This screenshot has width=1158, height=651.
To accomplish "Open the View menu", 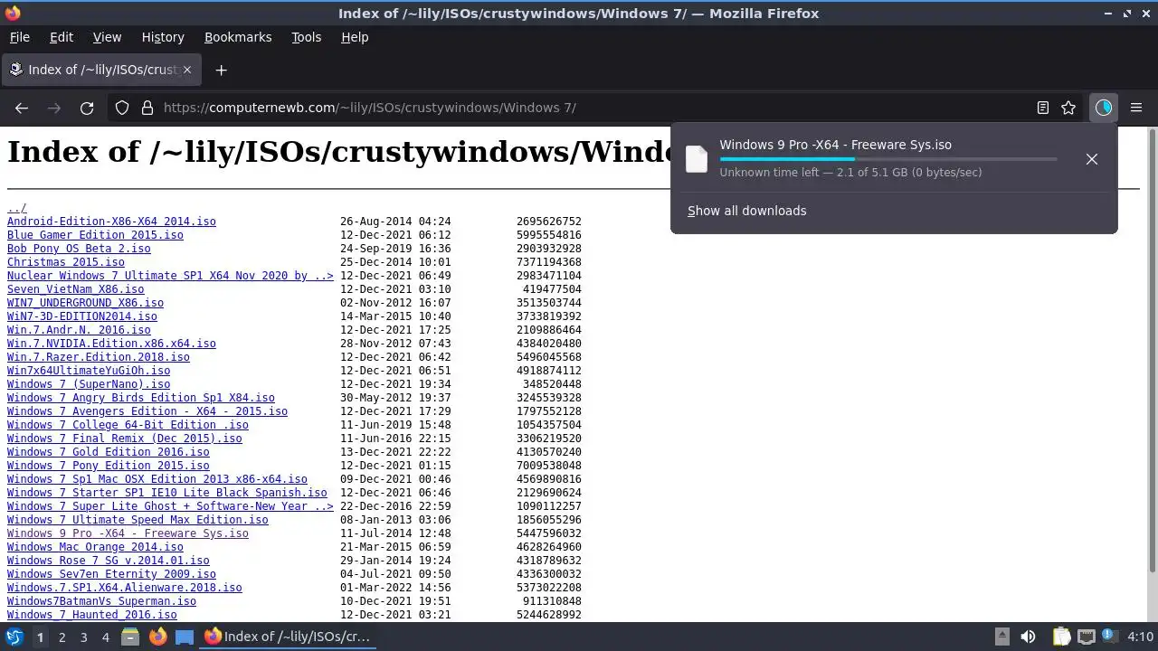I will tap(107, 37).
